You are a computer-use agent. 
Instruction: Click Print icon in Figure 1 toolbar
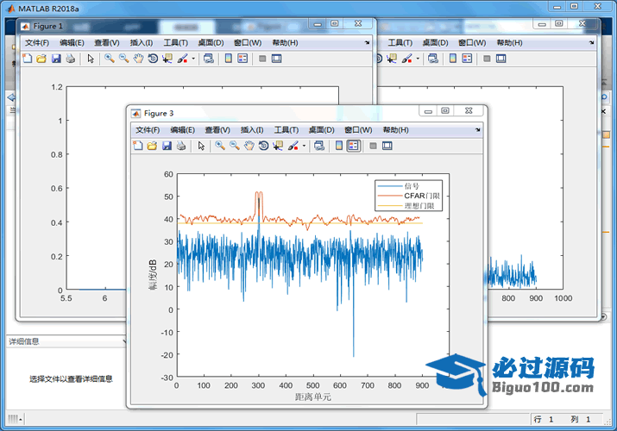[x=71, y=59]
